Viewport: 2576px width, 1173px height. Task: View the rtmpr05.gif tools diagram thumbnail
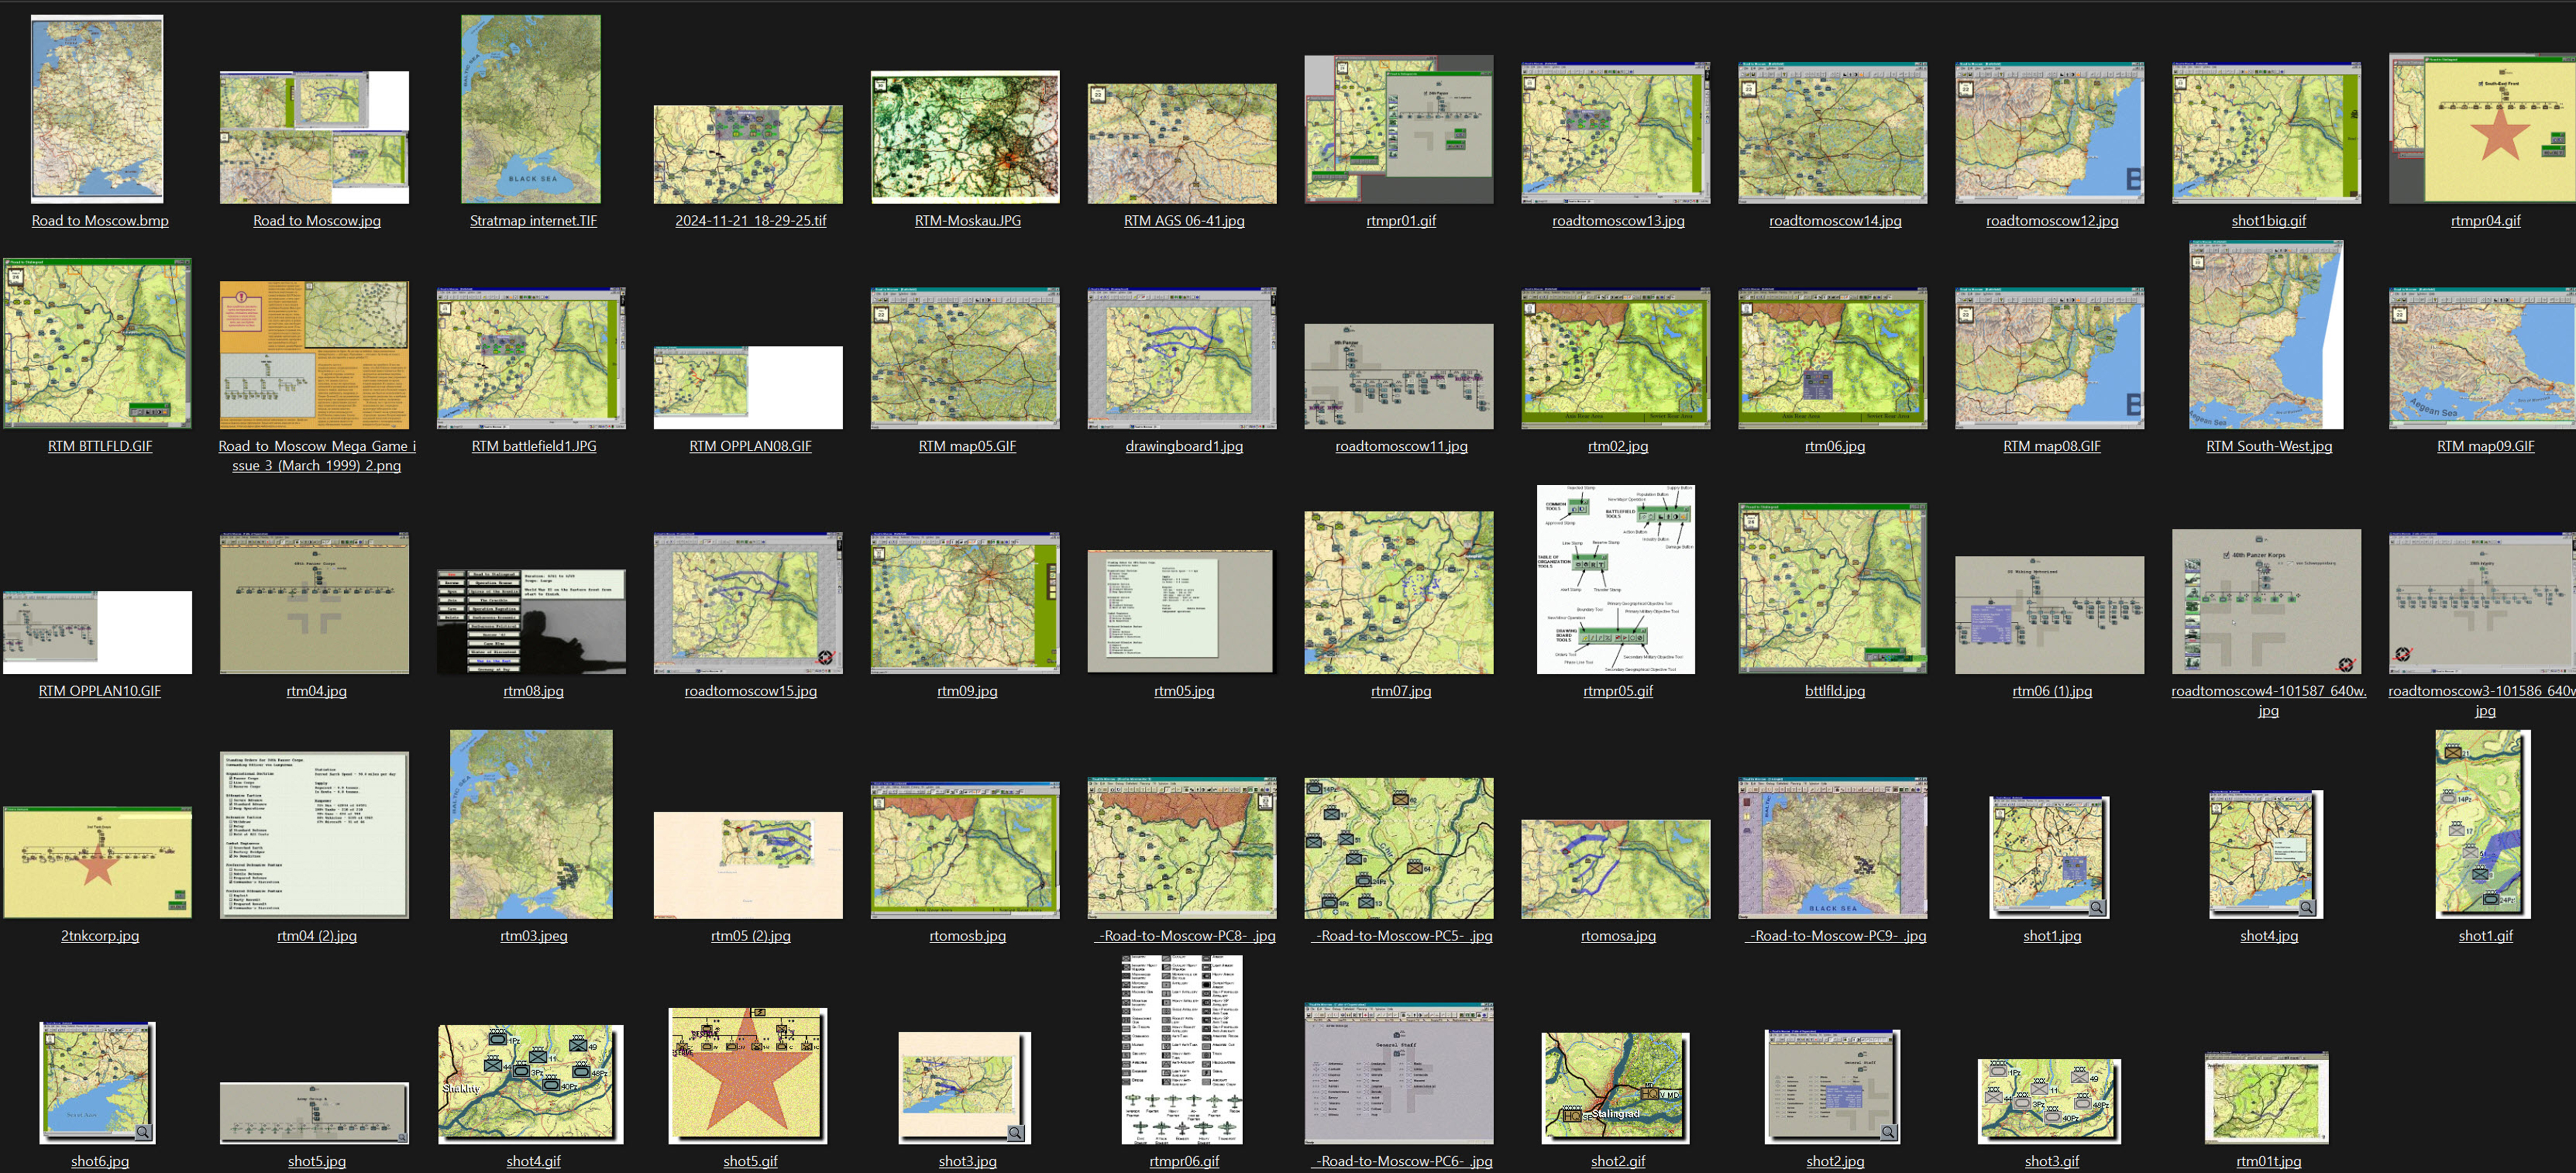1615,579
